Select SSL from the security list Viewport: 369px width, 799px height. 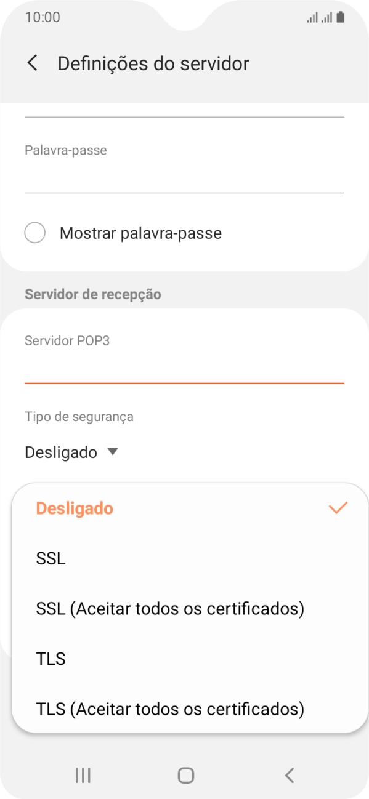tap(50, 558)
